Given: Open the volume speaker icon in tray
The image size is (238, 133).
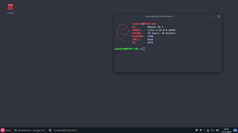Looking at the screenshot, I should click(218, 130).
